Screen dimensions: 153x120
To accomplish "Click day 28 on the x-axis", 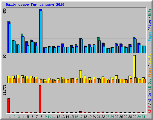I will click(130, 117).
